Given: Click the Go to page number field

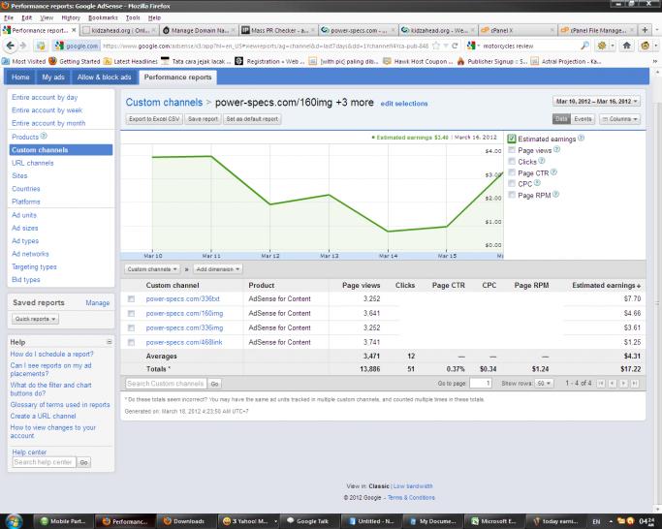Looking at the screenshot, I should click(481, 384).
